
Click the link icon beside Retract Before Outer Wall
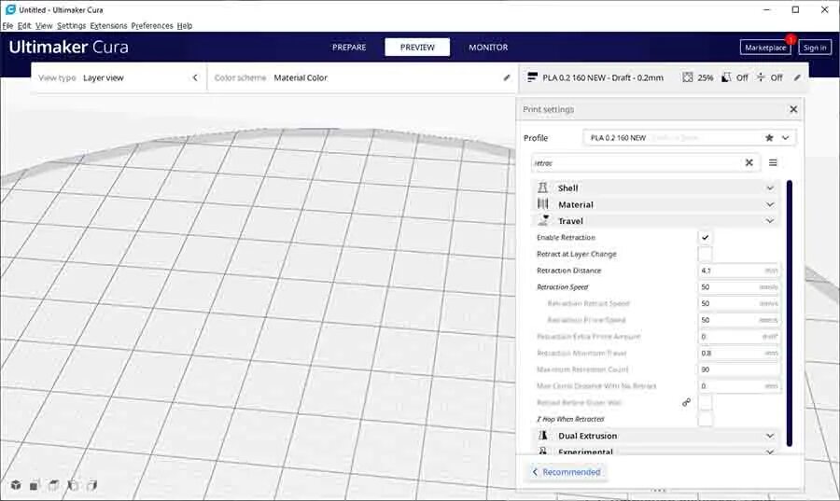(x=686, y=402)
